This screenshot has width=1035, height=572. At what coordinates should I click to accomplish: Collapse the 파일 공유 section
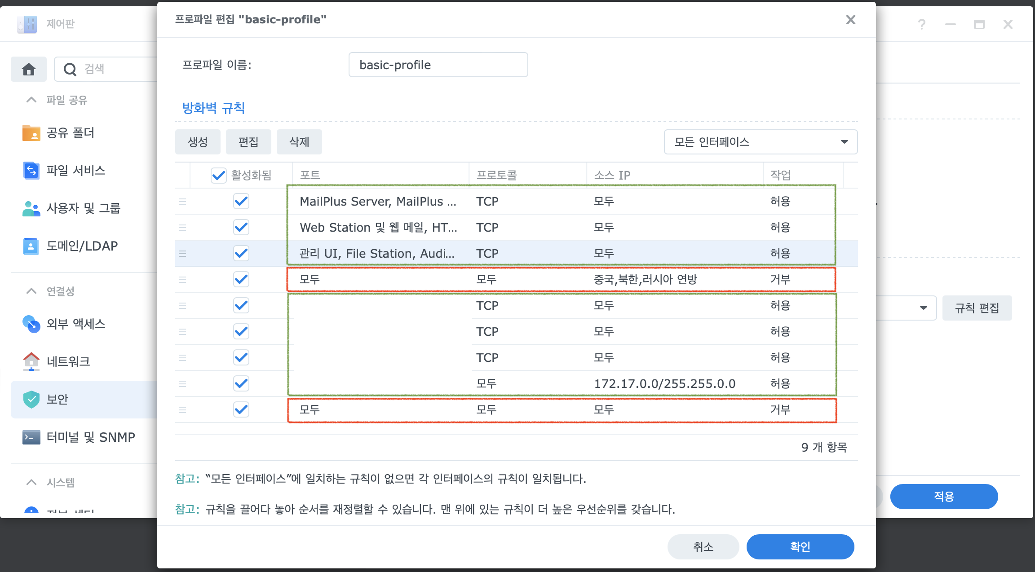(x=31, y=100)
